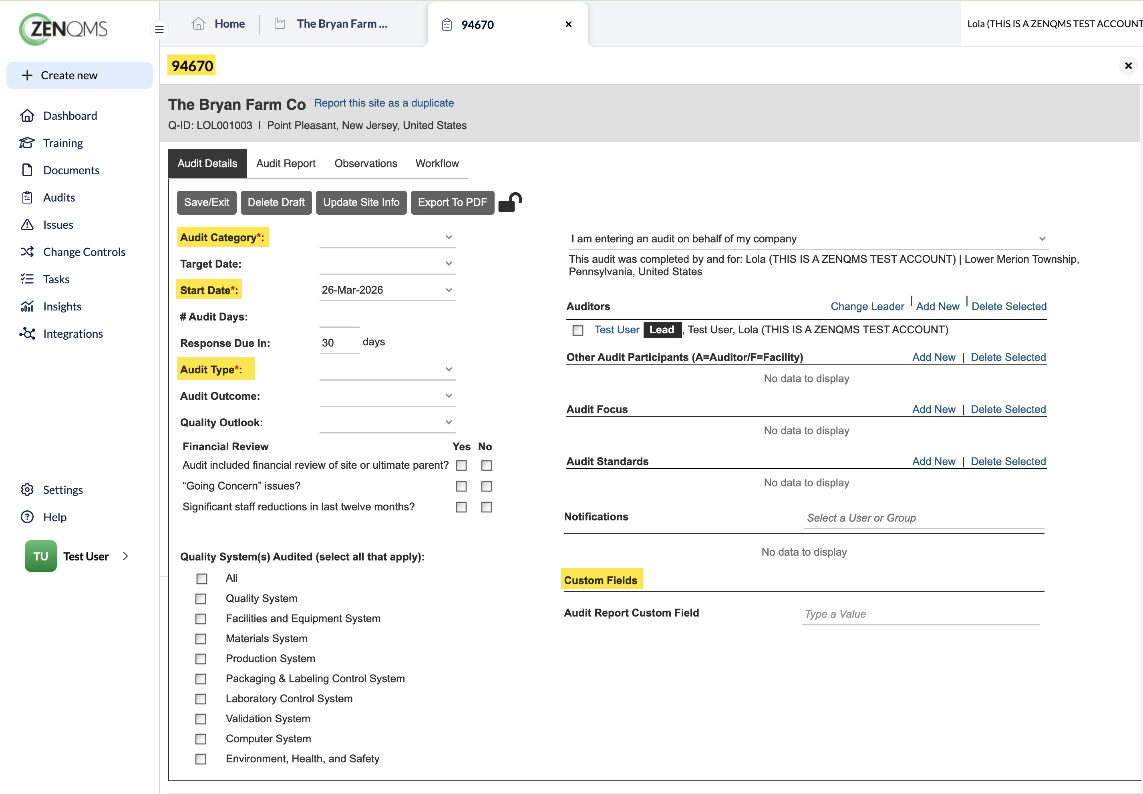This screenshot has height=794, width=1143.
Task: Tick the Quality System checkbox
Action: 201,599
